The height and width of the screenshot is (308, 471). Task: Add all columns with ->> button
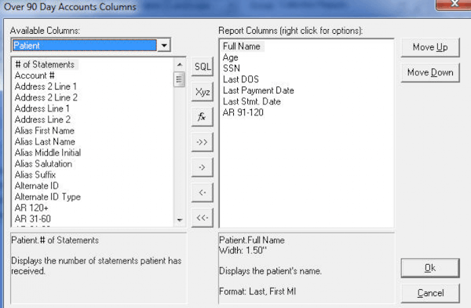[x=203, y=142]
